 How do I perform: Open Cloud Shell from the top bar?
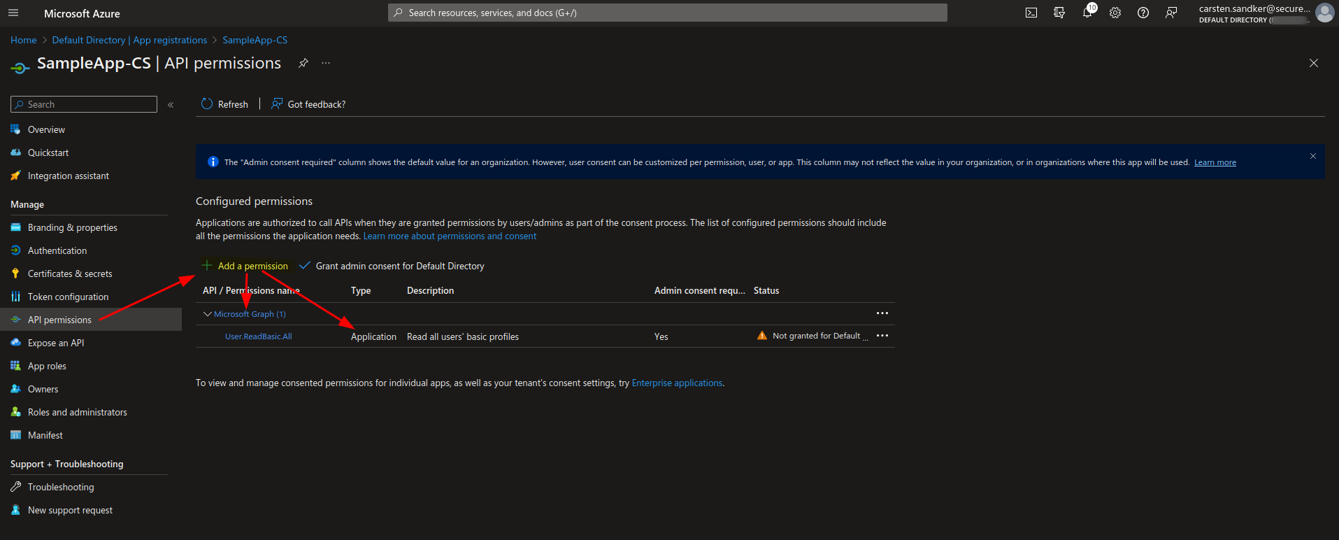(1031, 13)
